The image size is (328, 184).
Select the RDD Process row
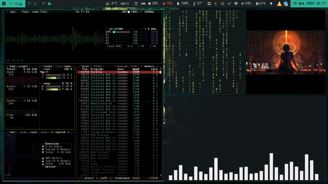pos(119,135)
